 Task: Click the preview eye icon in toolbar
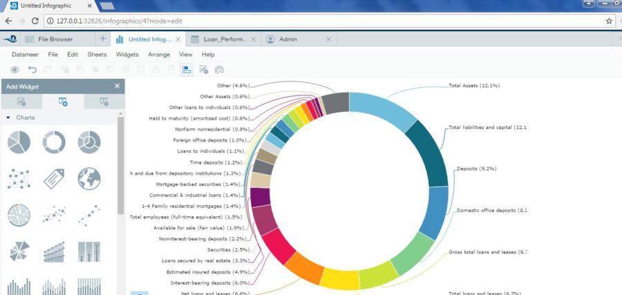pos(15,70)
